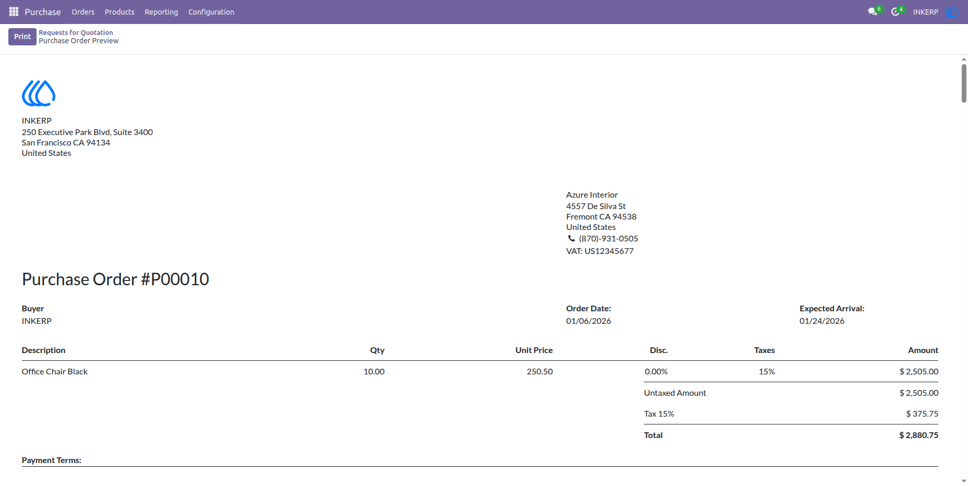The image size is (968, 486).
Task: Click the tax amount $ 375.75
Action: [922, 414]
